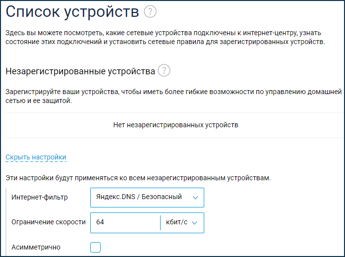Expand the кбит/с unit selector
The width and height of the screenshot is (345, 257).
181,222
